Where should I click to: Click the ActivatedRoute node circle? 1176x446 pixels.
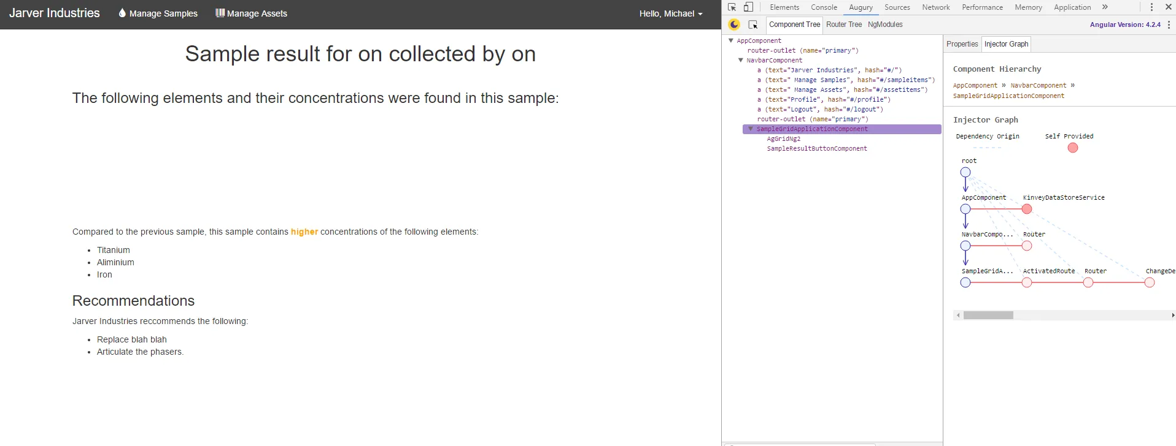(x=1027, y=283)
